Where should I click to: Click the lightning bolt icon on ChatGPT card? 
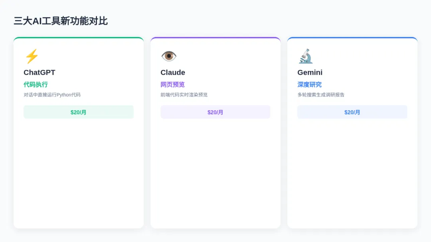point(32,56)
